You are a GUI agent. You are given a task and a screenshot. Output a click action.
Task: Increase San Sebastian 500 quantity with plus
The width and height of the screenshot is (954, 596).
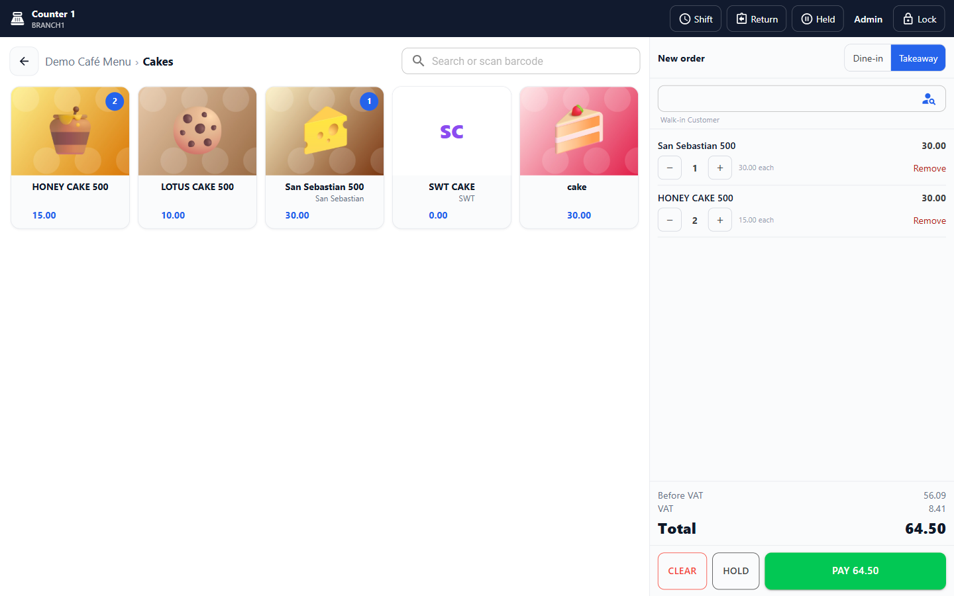pyautogui.click(x=720, y=168)
